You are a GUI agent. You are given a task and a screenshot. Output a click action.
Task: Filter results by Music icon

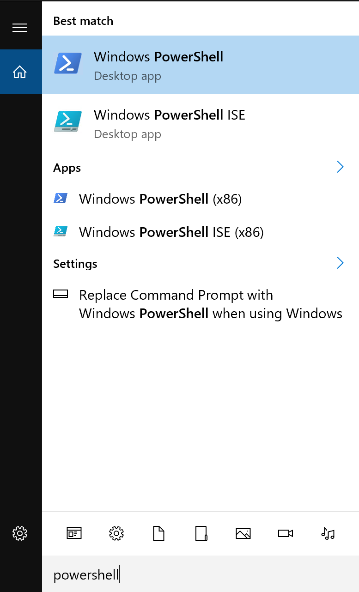tap(328, 533)
